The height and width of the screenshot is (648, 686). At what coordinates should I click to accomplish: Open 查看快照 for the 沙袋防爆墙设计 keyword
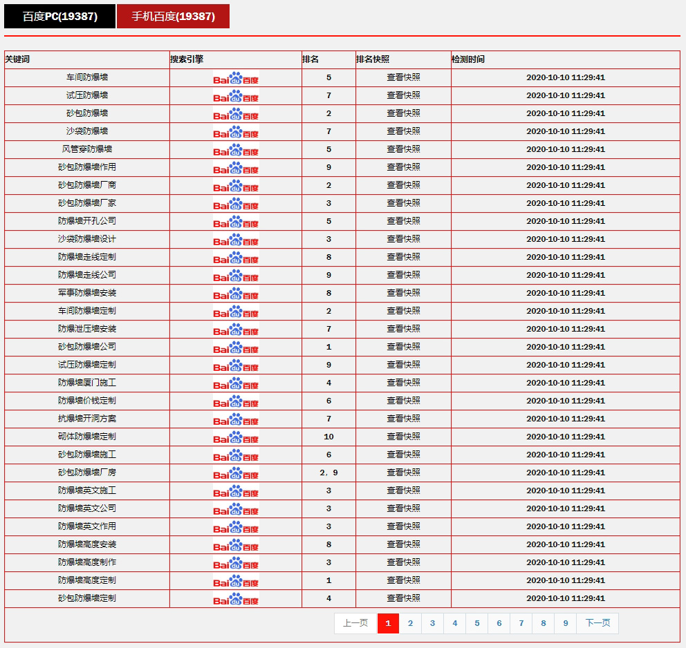point(403,239)
